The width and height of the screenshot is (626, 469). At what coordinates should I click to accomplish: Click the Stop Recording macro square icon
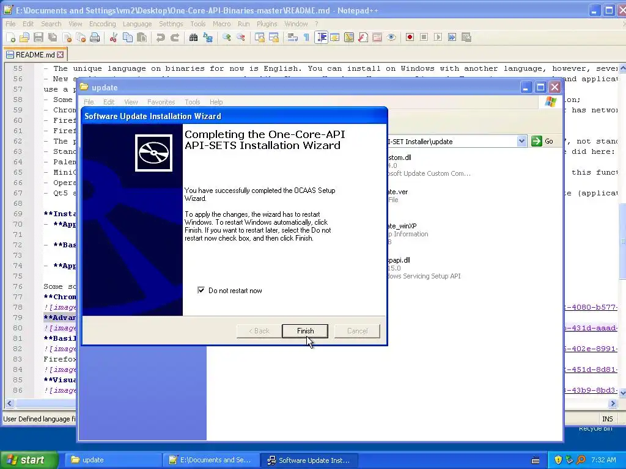click(x=424, y=37)
